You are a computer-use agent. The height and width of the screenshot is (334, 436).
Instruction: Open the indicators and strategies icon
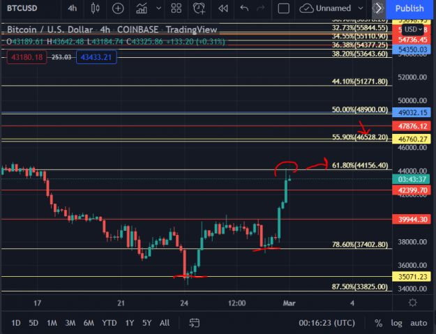coord(142,8)
